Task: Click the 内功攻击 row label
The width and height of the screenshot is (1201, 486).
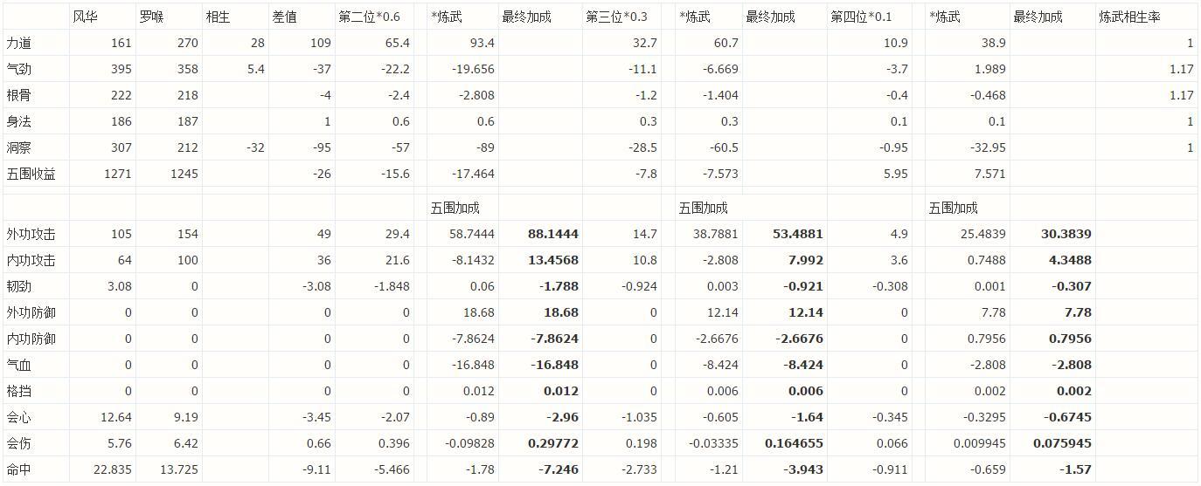Action: click(31, 260)
